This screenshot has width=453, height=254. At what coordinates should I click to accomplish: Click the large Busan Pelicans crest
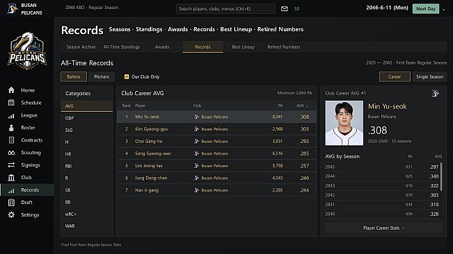click(27, 51)
